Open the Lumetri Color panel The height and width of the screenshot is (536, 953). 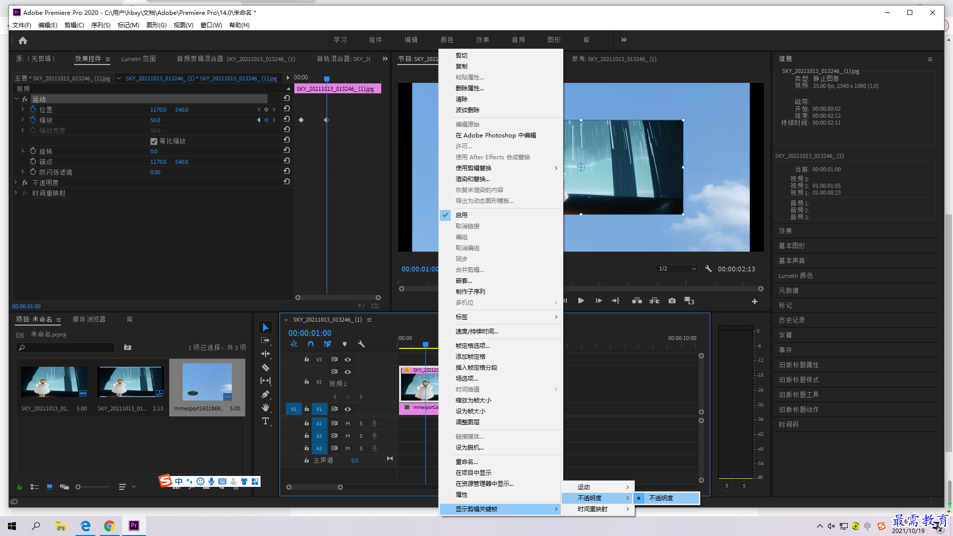click(x=795, y=275)
